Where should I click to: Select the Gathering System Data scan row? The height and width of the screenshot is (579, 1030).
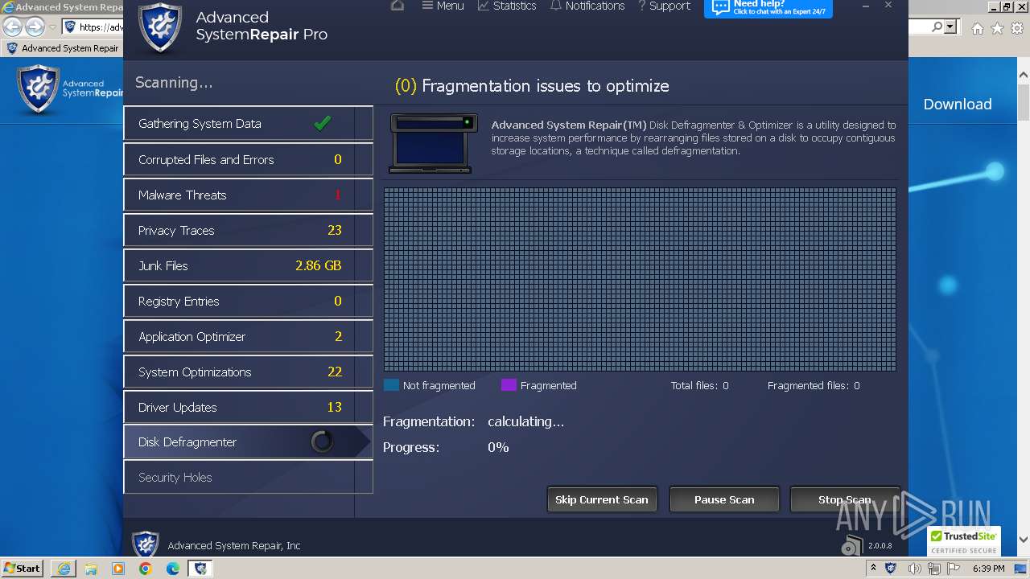click(x=248, y=124)
